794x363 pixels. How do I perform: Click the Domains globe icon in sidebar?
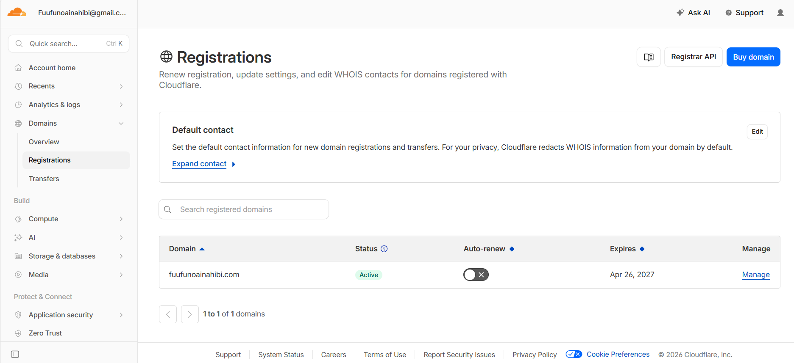[18, 124]
